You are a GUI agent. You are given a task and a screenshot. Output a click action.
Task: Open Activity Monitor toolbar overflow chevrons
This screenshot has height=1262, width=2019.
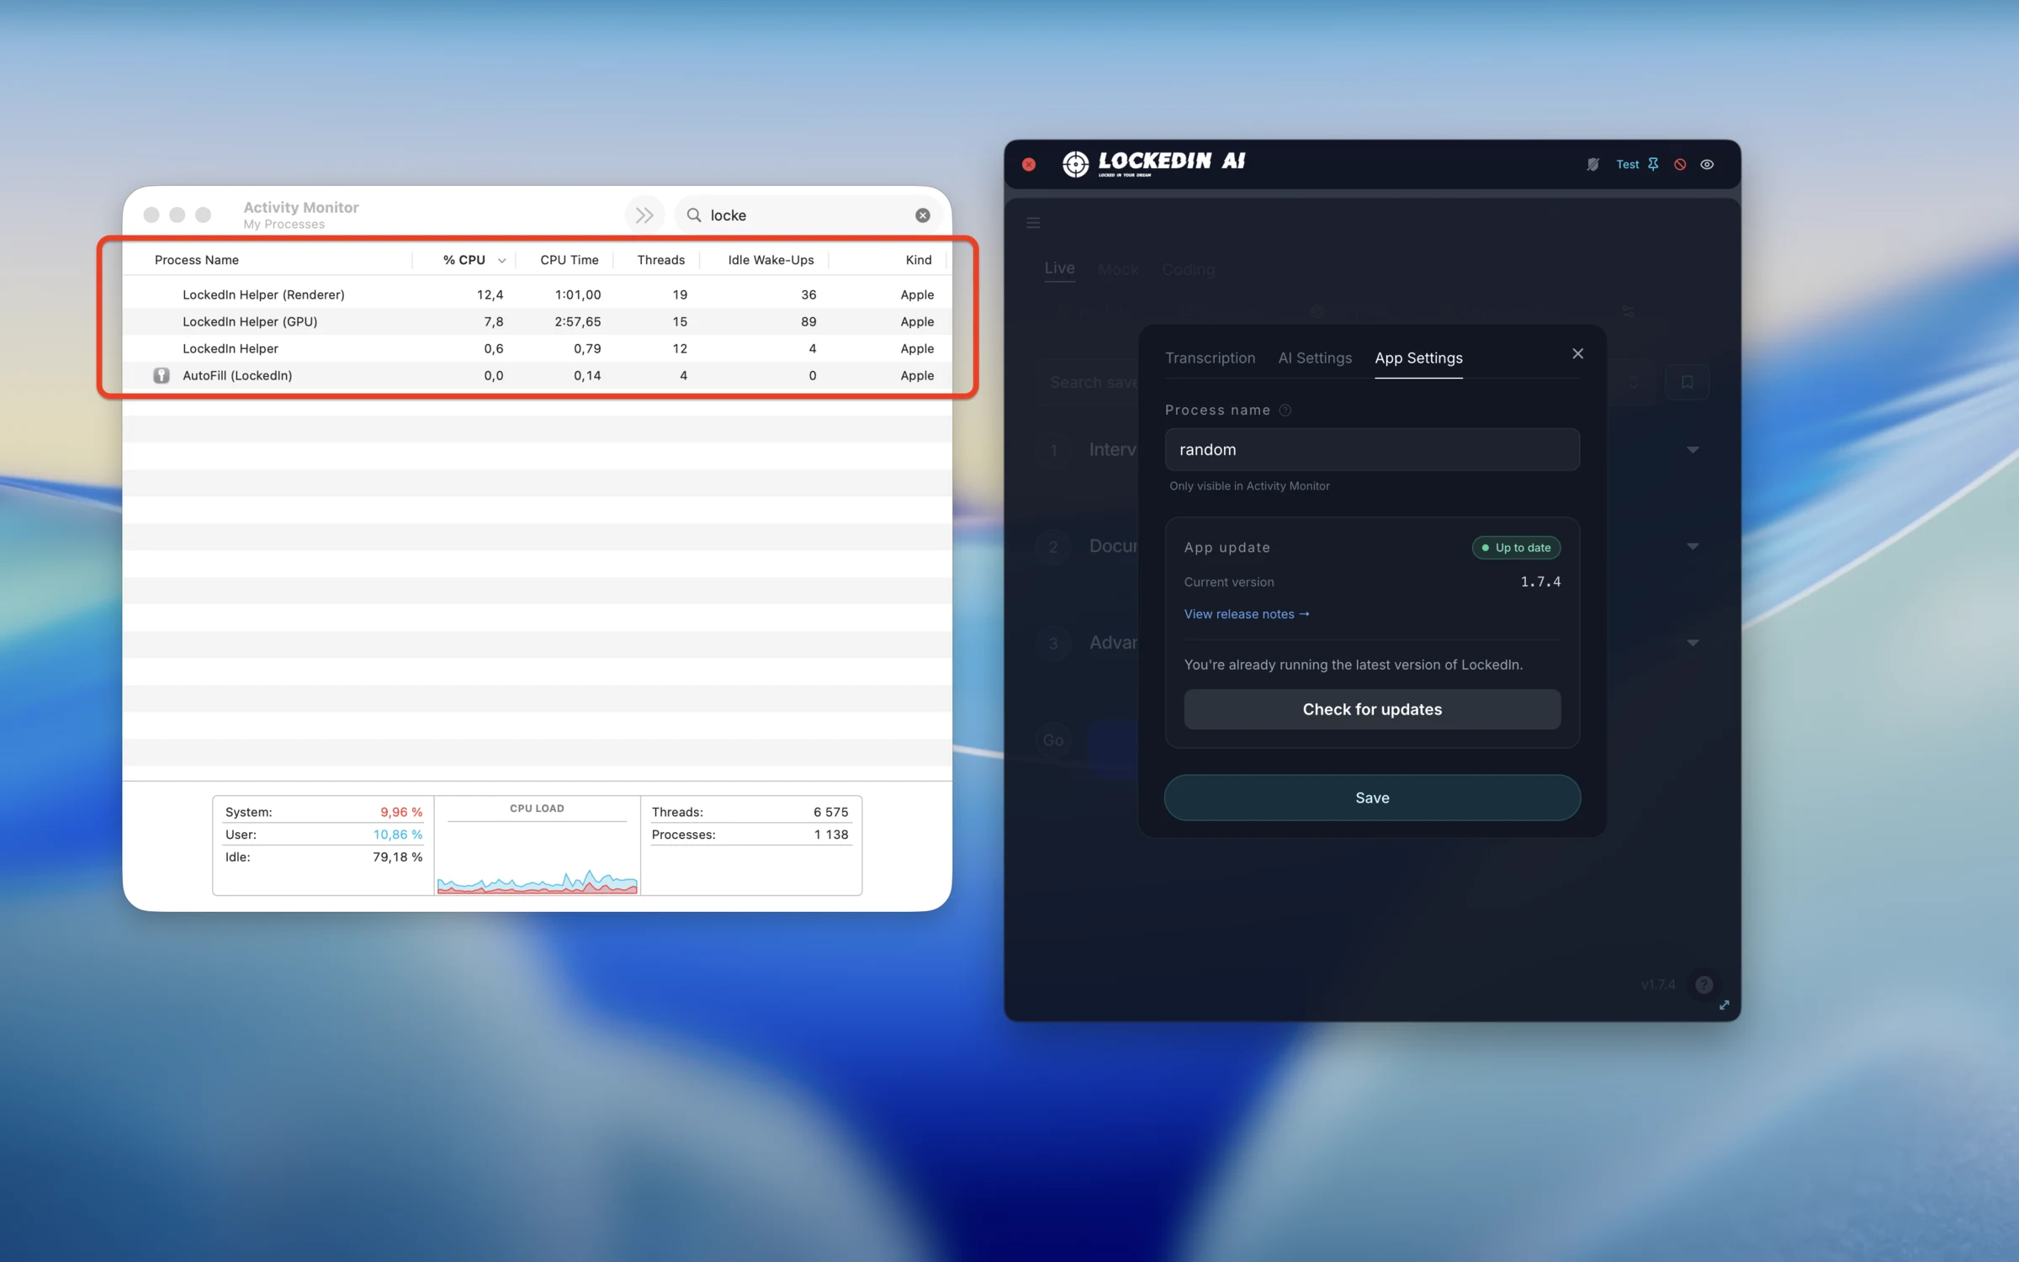coord(644,215)
